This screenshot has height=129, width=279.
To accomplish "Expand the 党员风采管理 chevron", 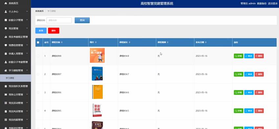I will pos(27,111).
